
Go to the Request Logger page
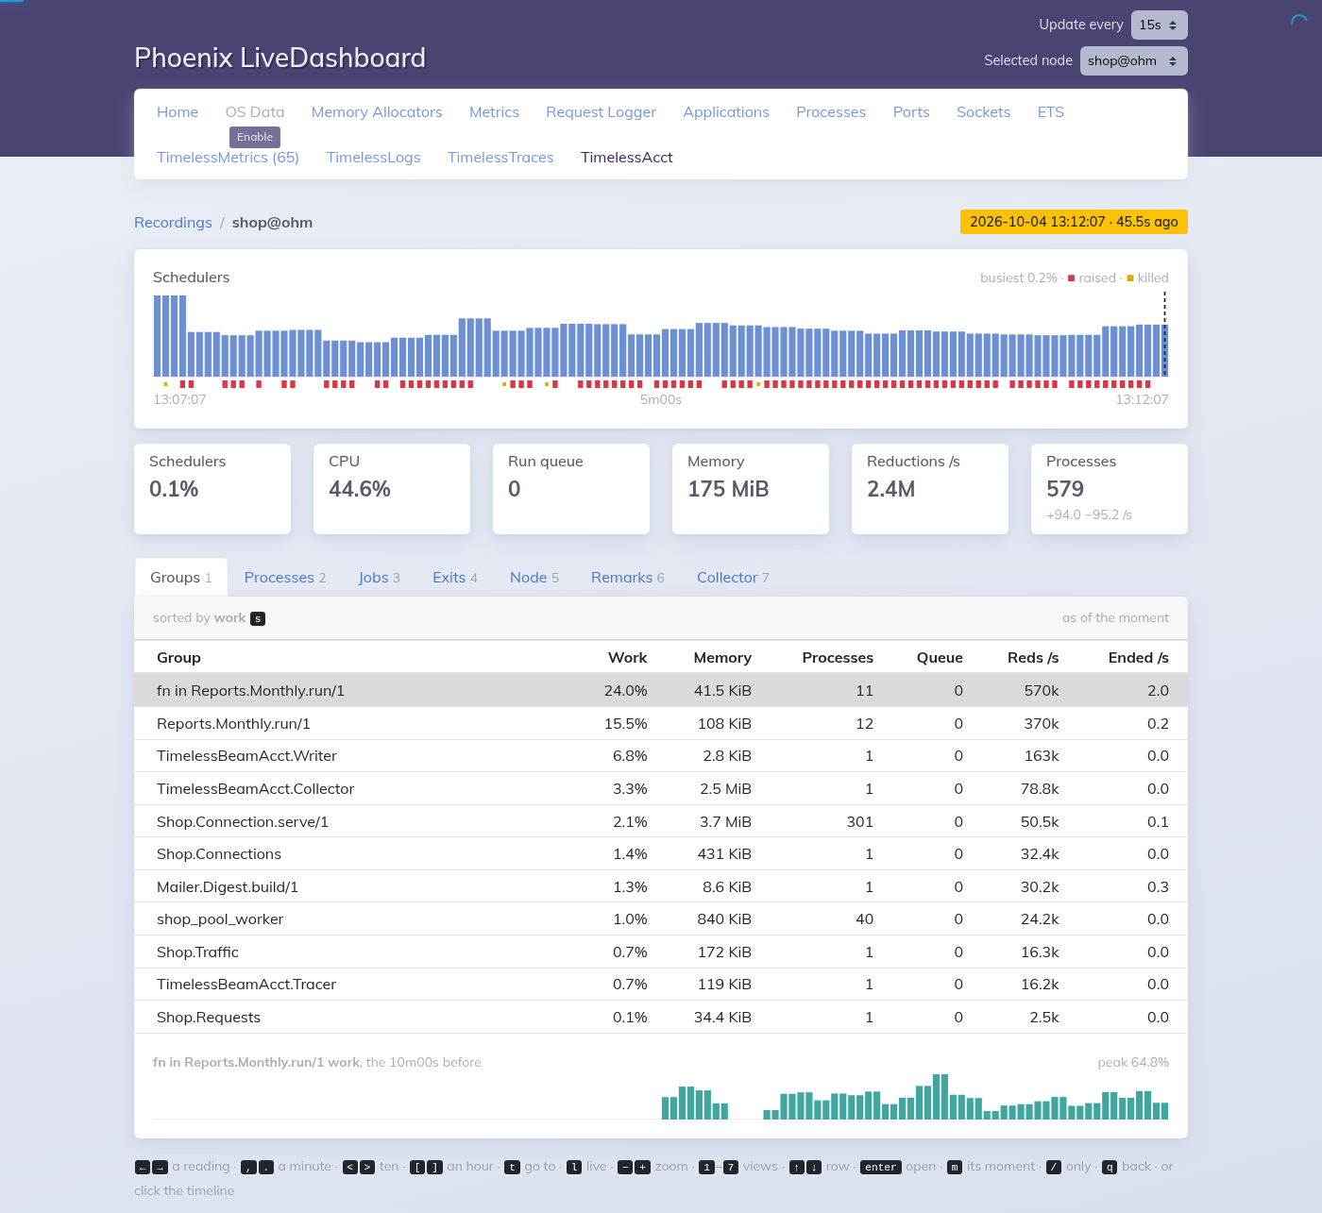pyautogui.click(x=601, y=112)
